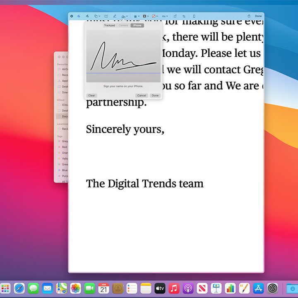
Task: Open iCloud Drive in Finder sidebar
Action: pyautogui.click(x=63, y=105)
